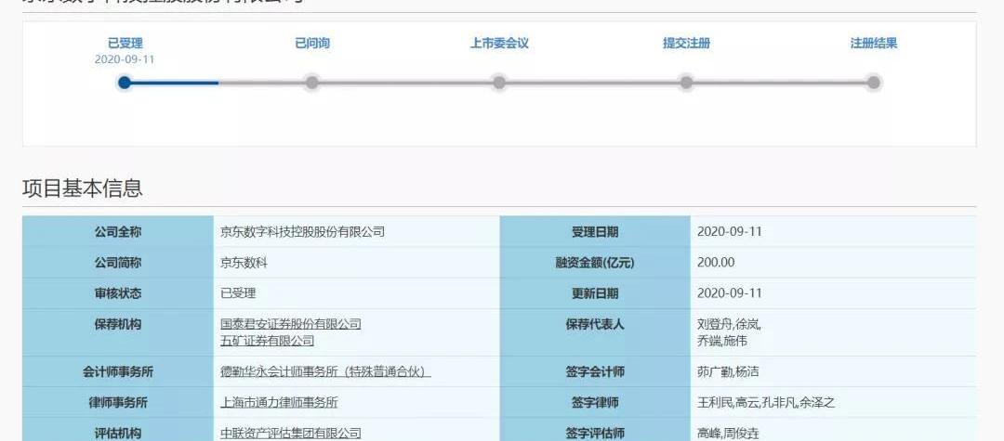Click the 已受理 progress step label
Viewport: 1004px width, 441px height.
125,44
